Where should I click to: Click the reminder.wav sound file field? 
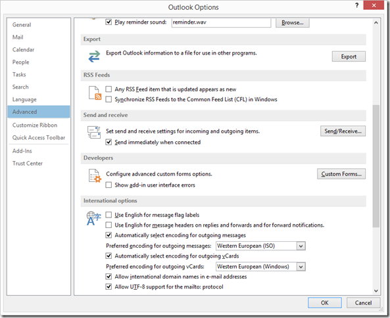pos(221,22)
